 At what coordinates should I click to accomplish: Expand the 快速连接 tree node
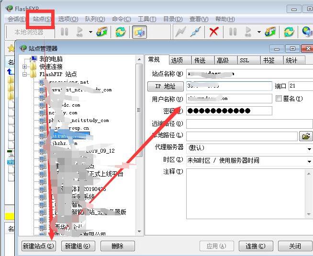pyautogui.click(x=25, y=67)
